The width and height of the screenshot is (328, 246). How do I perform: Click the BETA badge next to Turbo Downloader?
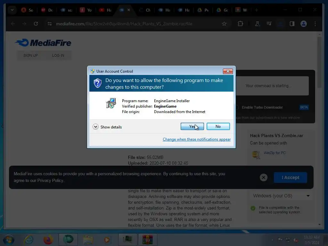click(304, 107)
